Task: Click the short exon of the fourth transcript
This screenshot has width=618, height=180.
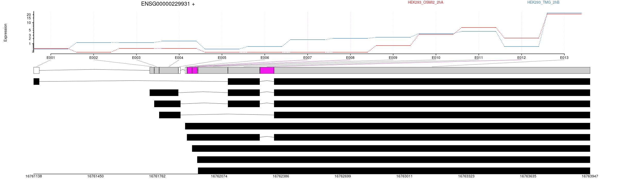Action: (170, 115)
